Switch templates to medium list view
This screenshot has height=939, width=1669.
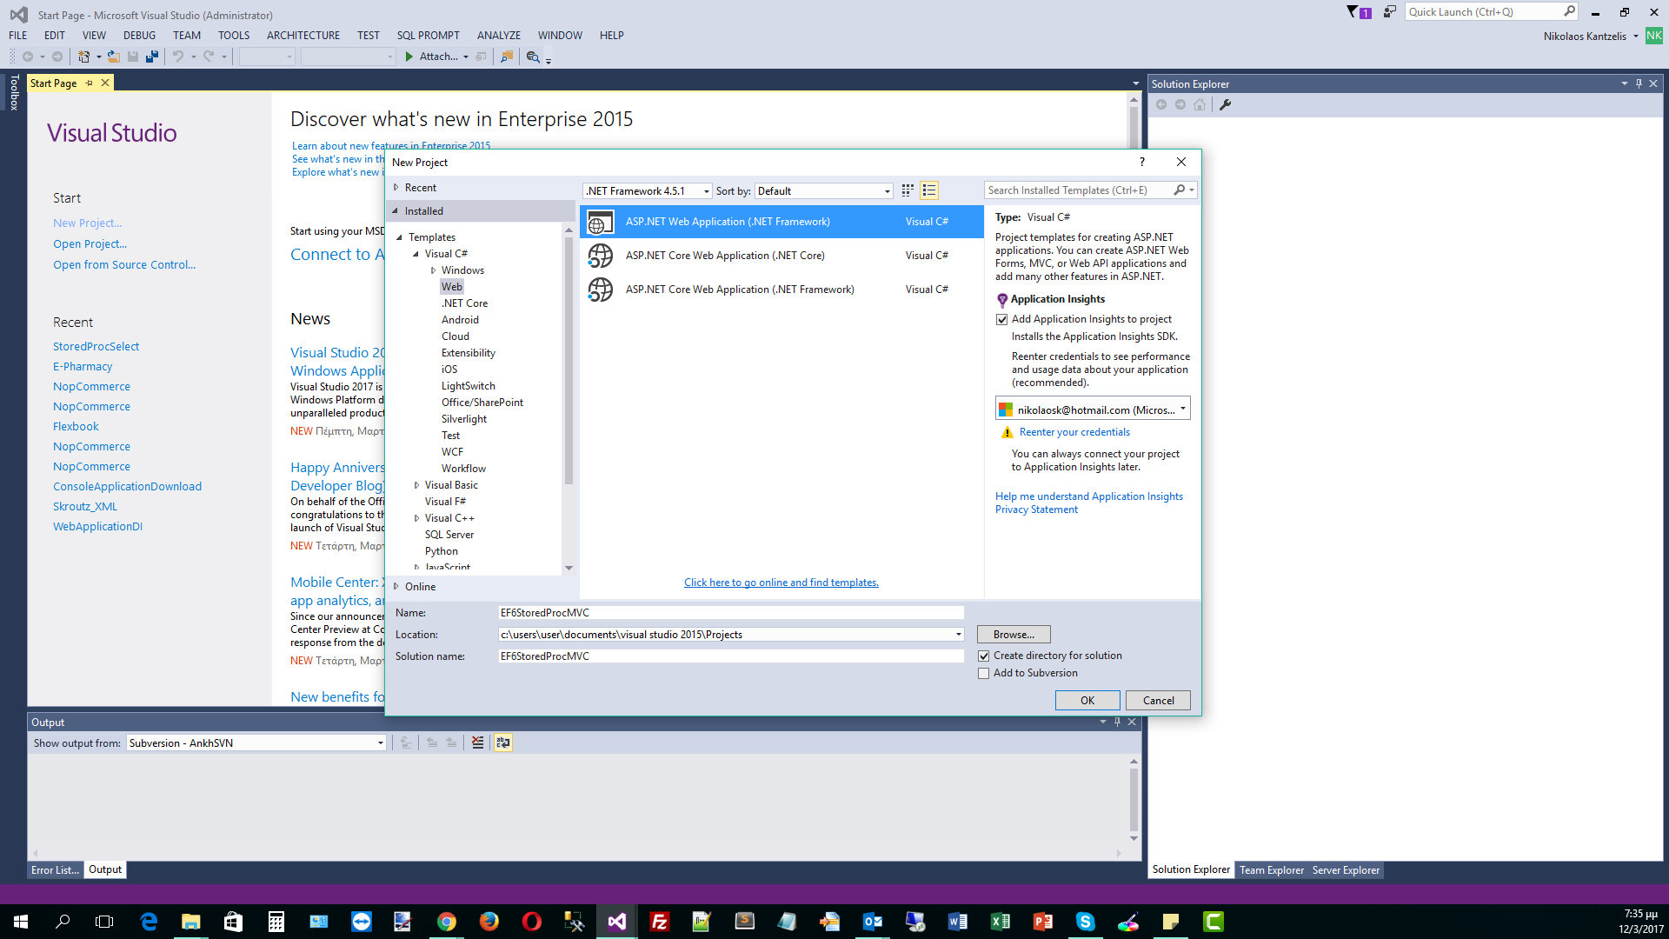coord(929,190)
